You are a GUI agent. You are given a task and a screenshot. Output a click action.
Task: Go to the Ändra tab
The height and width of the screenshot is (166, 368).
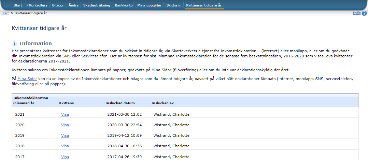[x=73, y=5]
